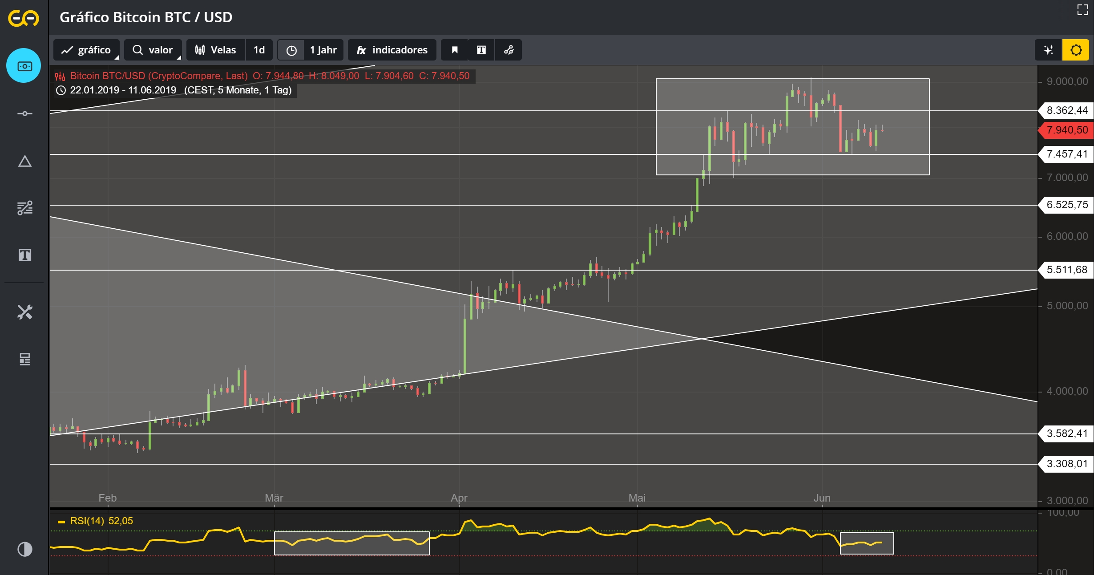Click the Feb month axis label
Viewport: 1094px width, 575px height.
tap(108, 498)
